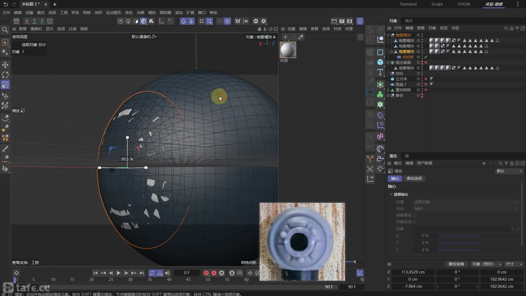Collapse the 建模轴心 section
The width and height of the screenshot is (526, 296).
pyautogui.click(x=391, y=194)
